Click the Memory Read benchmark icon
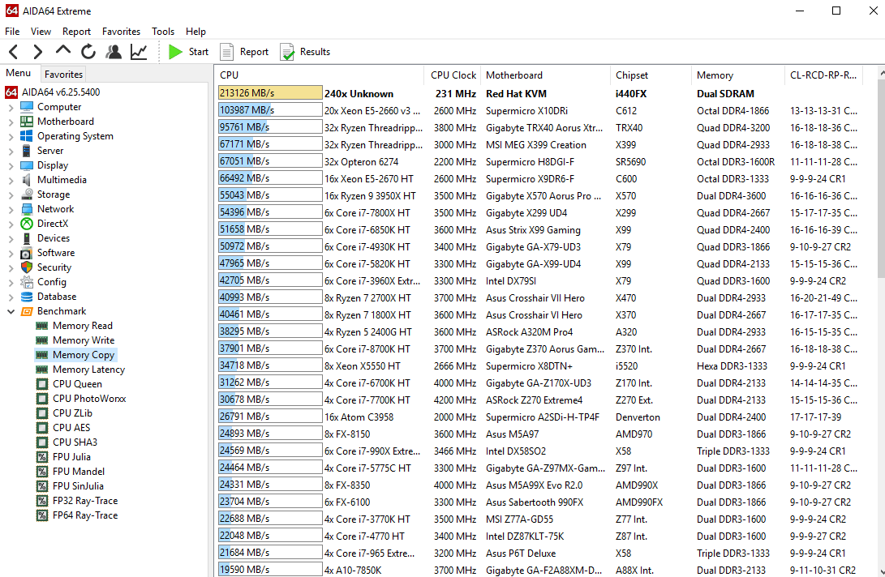This screenshot has height=577, width=885. (x=41, y=326)
